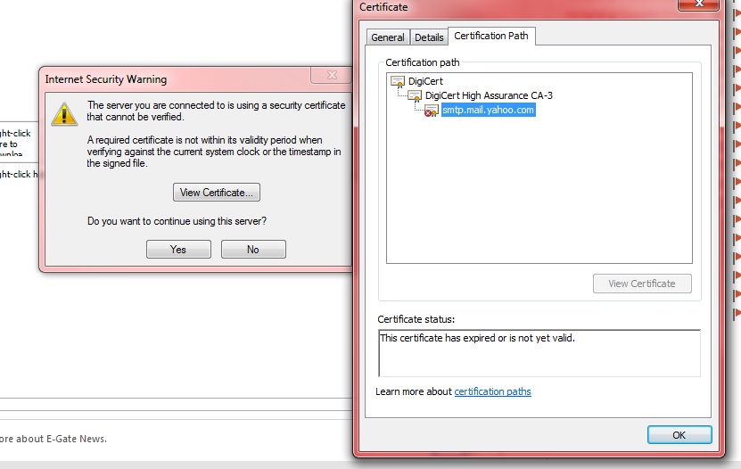
Task: Click the DigiCert root certificate icon
Action: coord(398,82)
